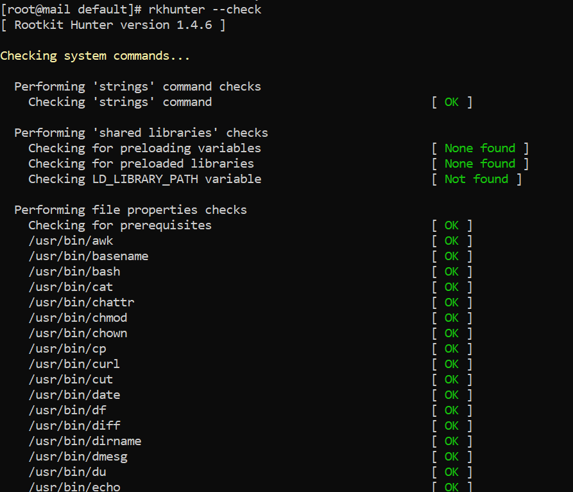Screen dimensions: 573x492
Task: Click 'None found' for preloaded libraries
Action: (x=480, y=164)
